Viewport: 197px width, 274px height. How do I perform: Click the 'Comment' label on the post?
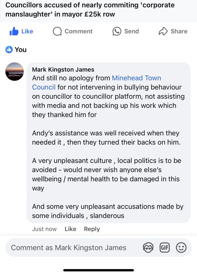78,31
